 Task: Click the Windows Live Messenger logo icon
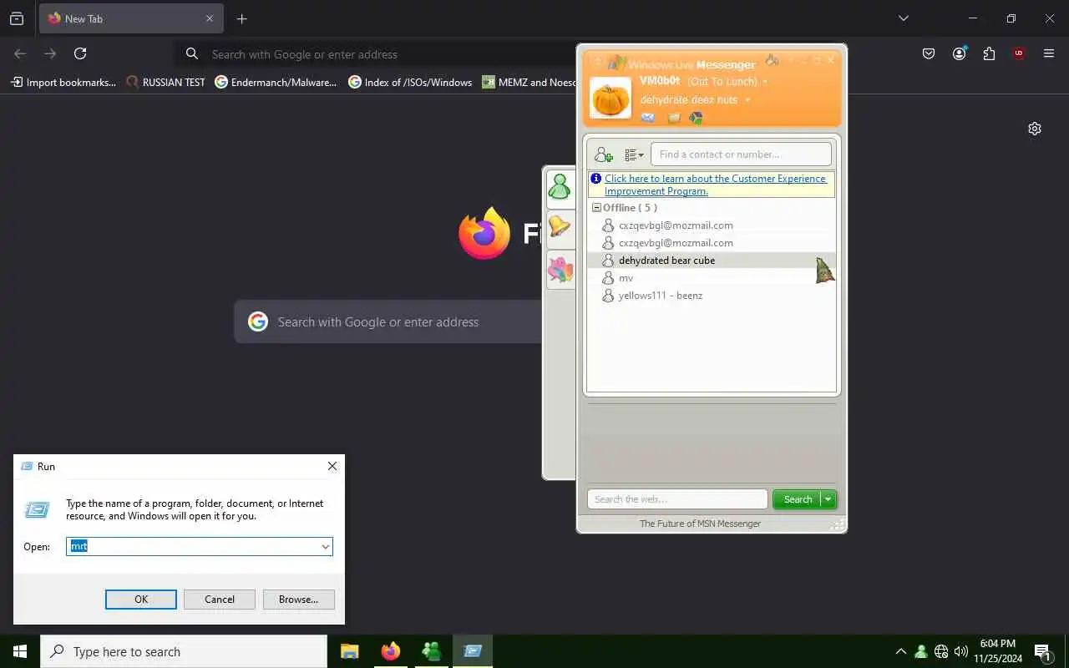click(616, 63)
